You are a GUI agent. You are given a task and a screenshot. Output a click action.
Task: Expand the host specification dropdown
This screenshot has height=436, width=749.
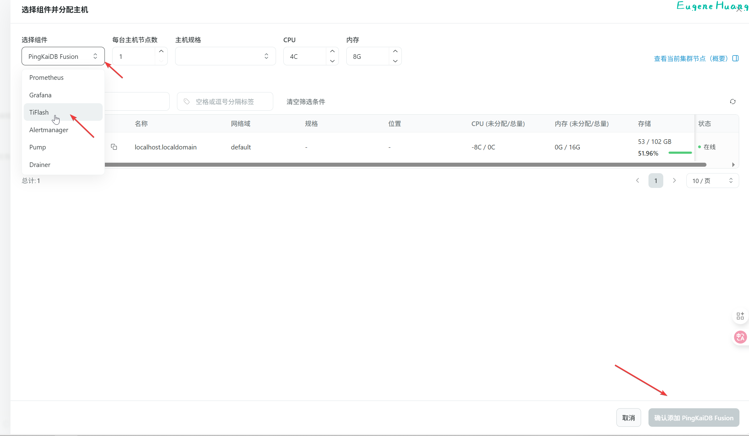[x=225, y=56]
